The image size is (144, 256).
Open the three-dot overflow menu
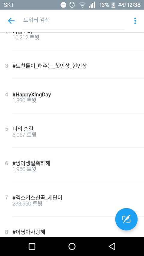coord(135,21)
